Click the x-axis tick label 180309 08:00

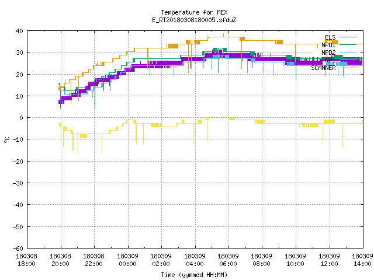pyautogui.click(x=262, y=260)
